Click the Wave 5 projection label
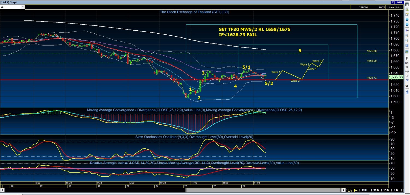Image resolution: width=410 pixels, height=195 pixels. tap(317, 61)
